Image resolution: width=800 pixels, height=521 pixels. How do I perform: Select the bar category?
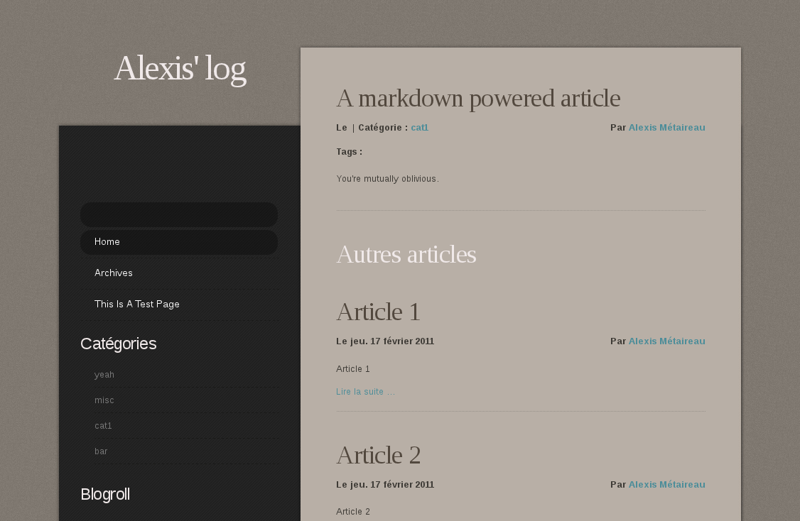[x=101, y=451]
